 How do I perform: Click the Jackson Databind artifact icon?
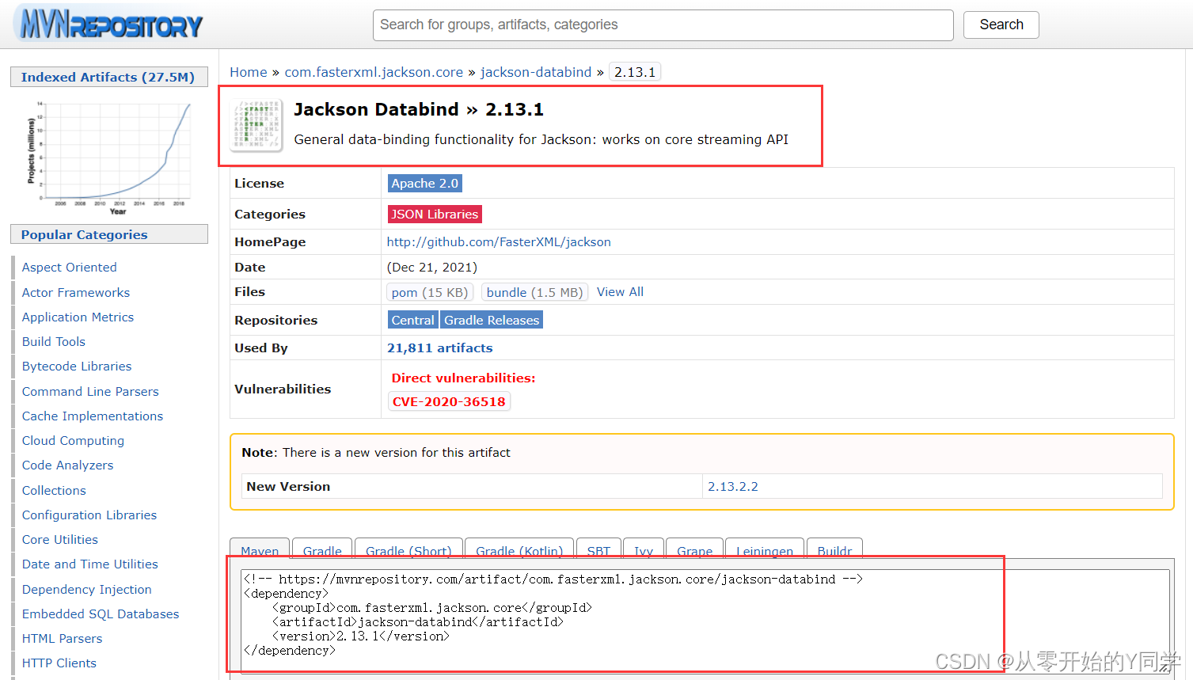click(x=256, y=125)
